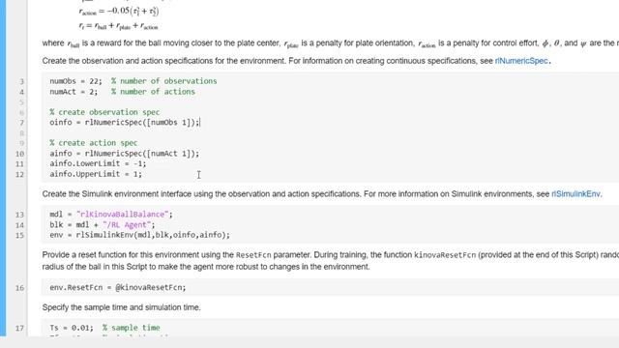
Task: Click line number 10 in gutter
Action: click(x=19, y=154)
